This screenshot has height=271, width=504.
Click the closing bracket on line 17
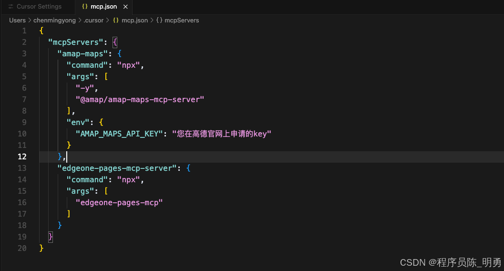(69, 214)
